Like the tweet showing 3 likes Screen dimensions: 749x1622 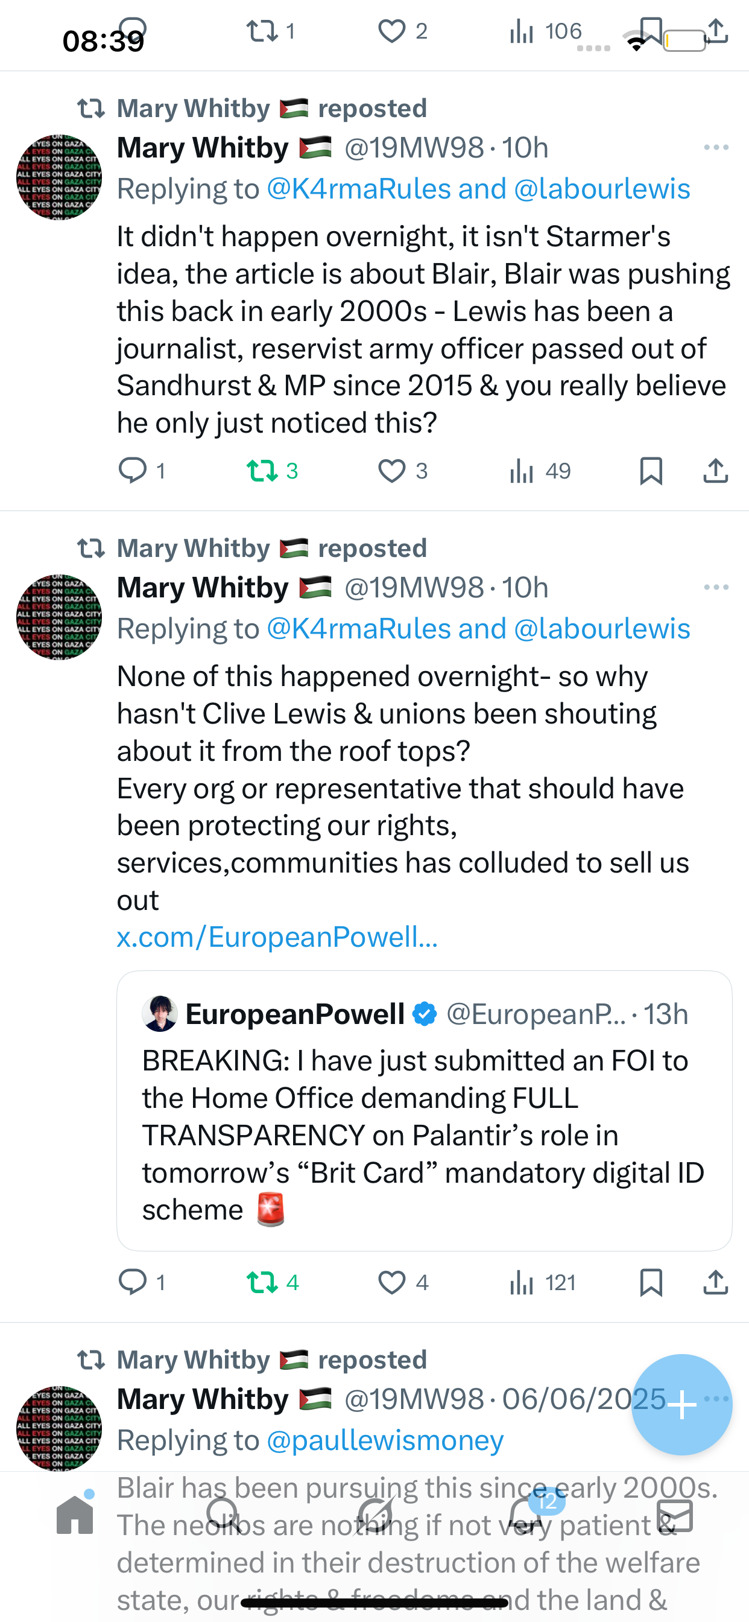click(391, 470)
